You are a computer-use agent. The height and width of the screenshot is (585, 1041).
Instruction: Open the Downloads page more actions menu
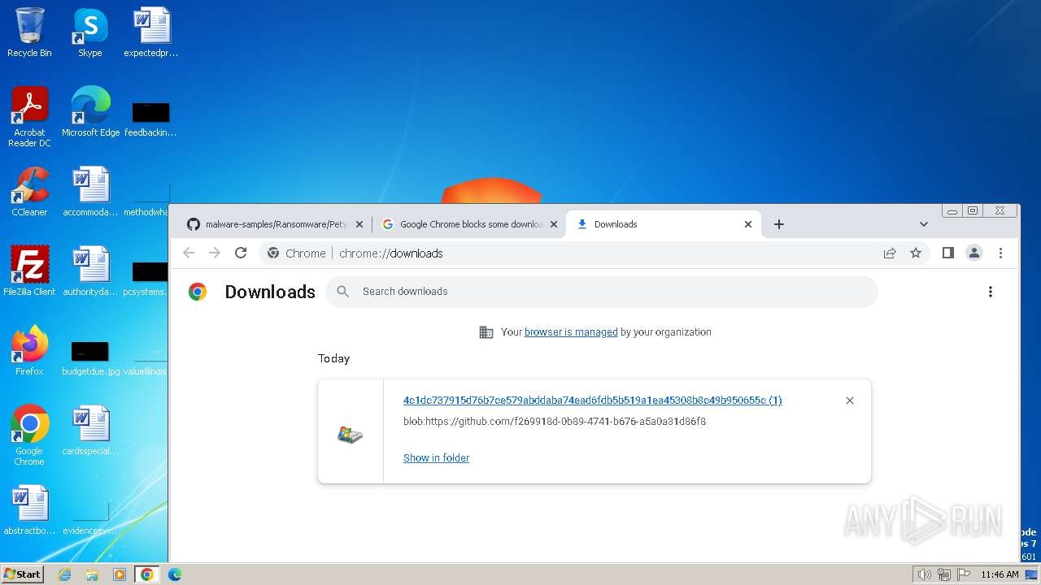click(991, 292)
